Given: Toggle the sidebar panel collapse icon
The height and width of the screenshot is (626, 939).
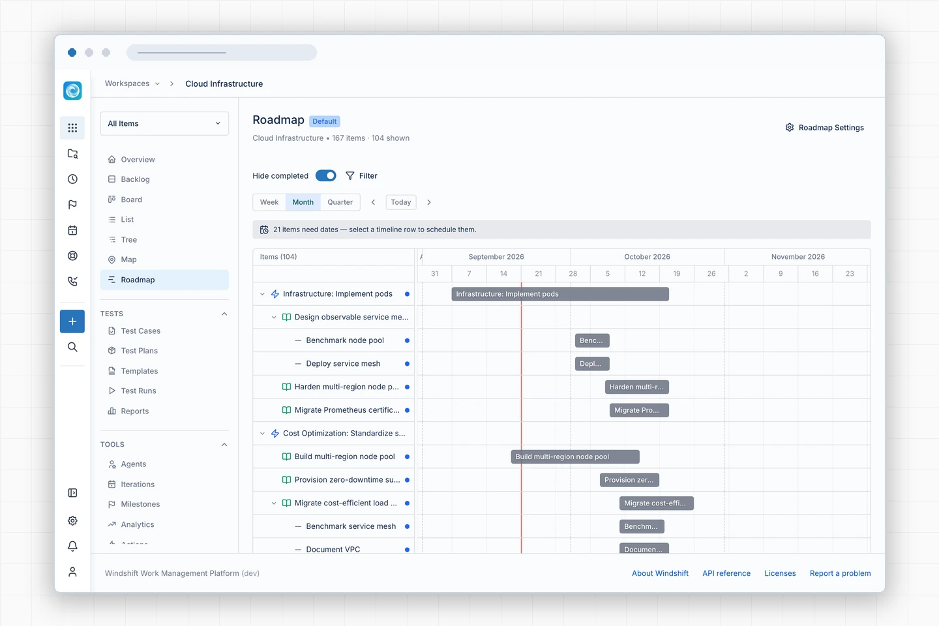Looking at the screenshot, I should click(x=72, y=493).
